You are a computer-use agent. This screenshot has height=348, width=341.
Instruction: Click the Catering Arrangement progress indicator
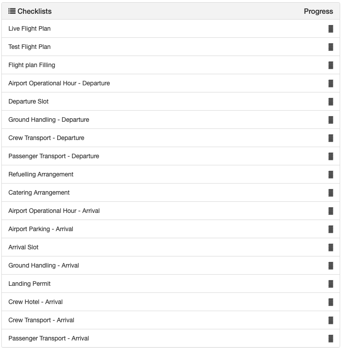click(331, 193)
